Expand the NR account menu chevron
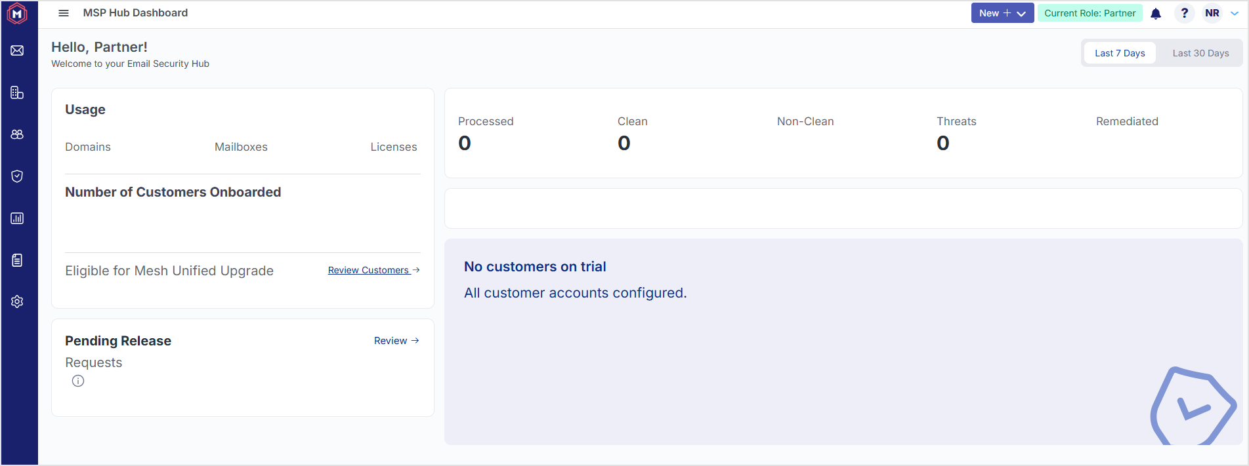 click(x=1235, y=13)
